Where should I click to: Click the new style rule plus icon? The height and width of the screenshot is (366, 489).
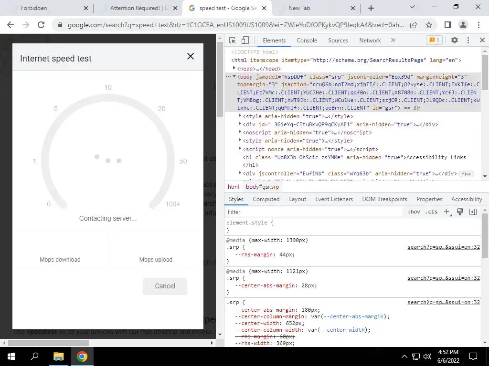[446, 212]
